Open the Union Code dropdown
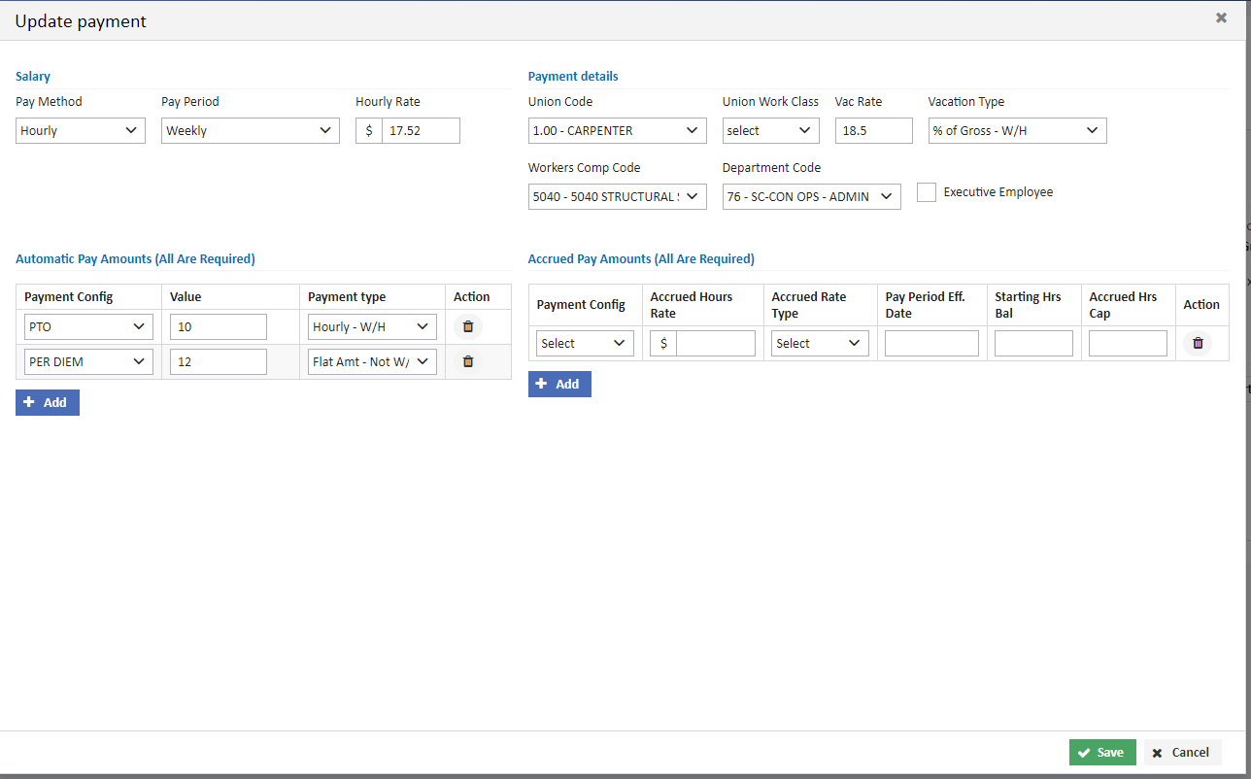Image resolution: width=1251 pixels, height=779 pixels. pos(618,130)
